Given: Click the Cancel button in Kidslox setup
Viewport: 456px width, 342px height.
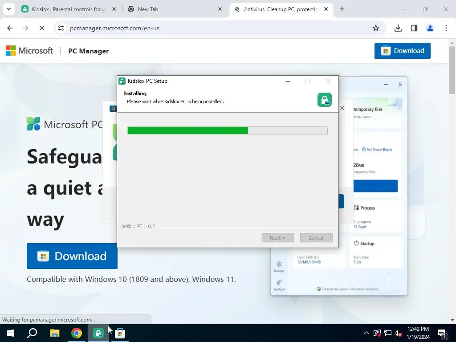Looking at the screenshot, I should (x=316, y=238).
